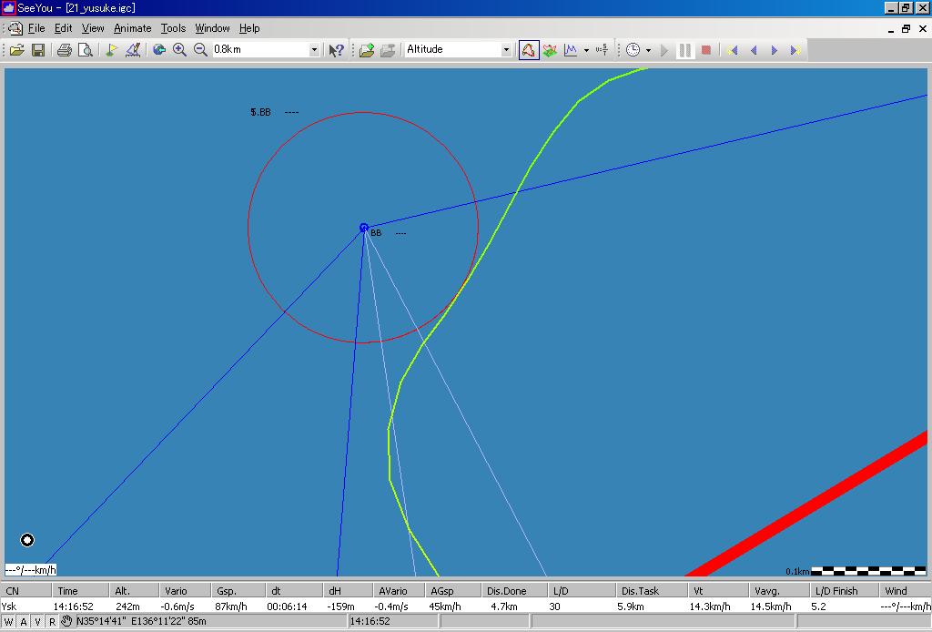932x632 pixels.
Task: Click the Gsp. column header
Action: (x=238, y=591)
